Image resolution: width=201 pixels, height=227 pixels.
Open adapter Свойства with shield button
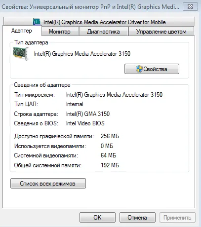[x=152, y=69]
